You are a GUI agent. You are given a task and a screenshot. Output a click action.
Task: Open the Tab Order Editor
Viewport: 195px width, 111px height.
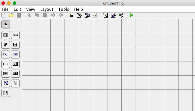87,15
